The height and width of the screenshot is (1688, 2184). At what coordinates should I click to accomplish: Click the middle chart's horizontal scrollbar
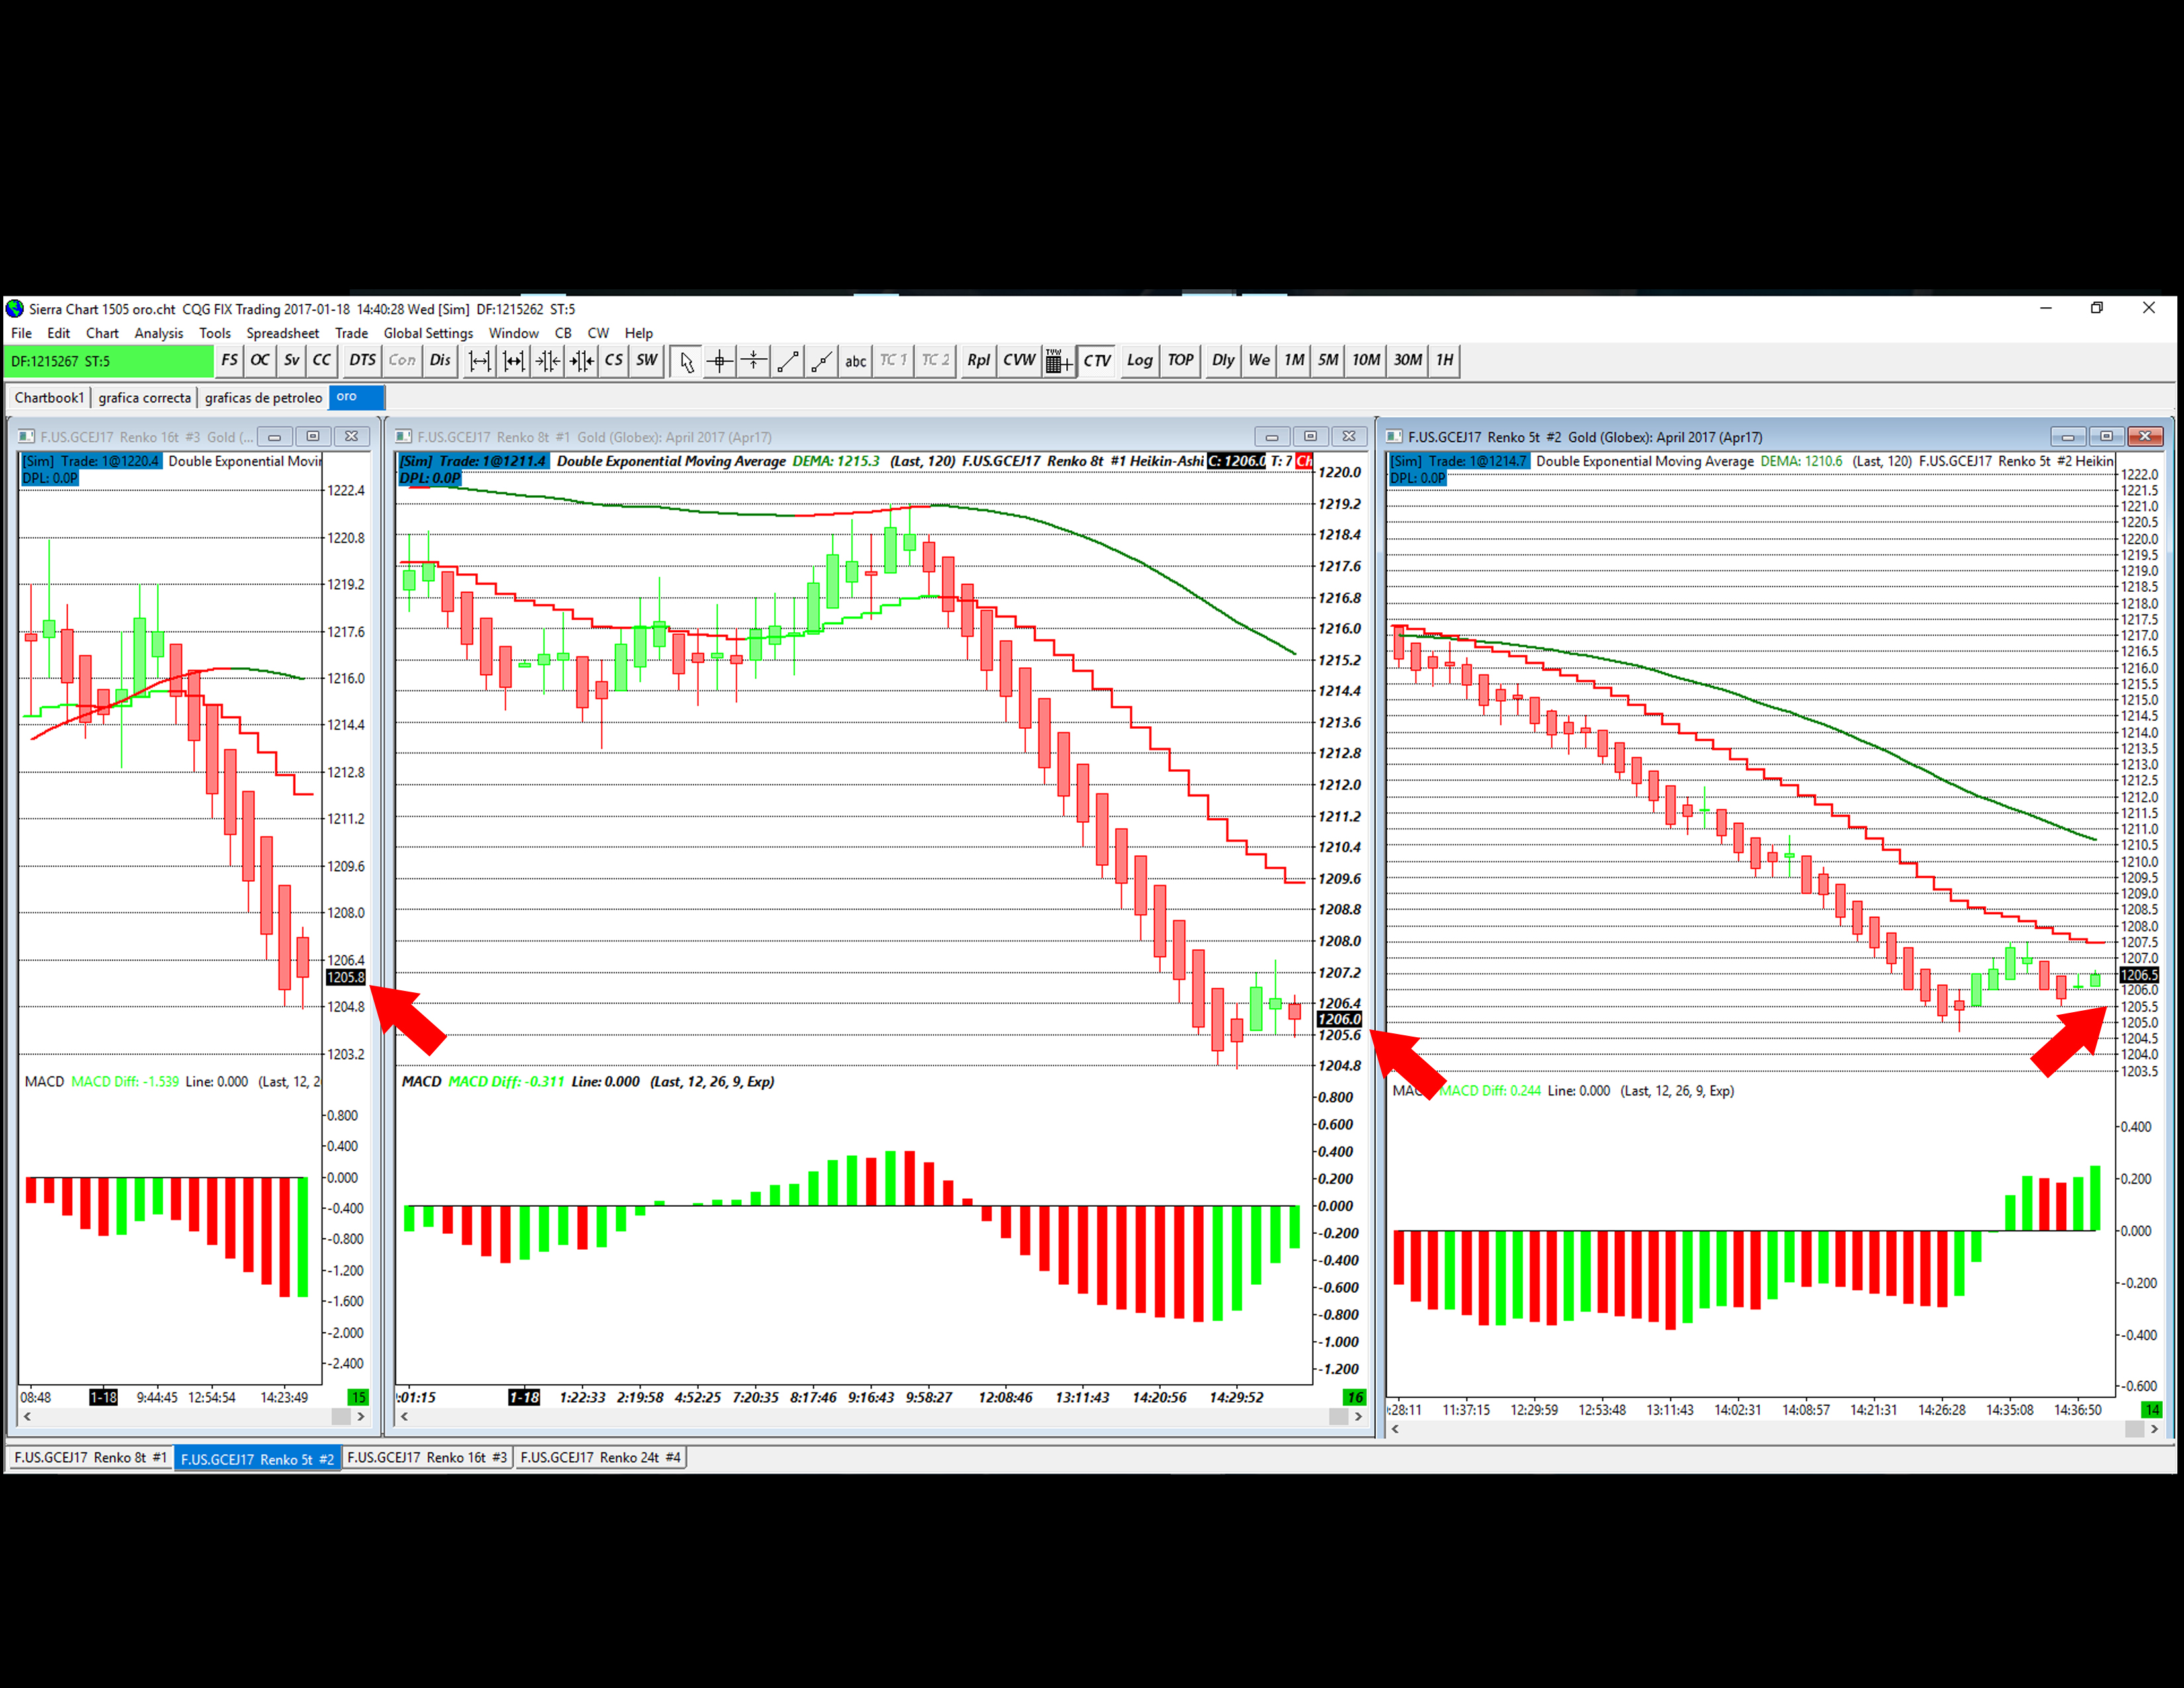point(870,1417)
